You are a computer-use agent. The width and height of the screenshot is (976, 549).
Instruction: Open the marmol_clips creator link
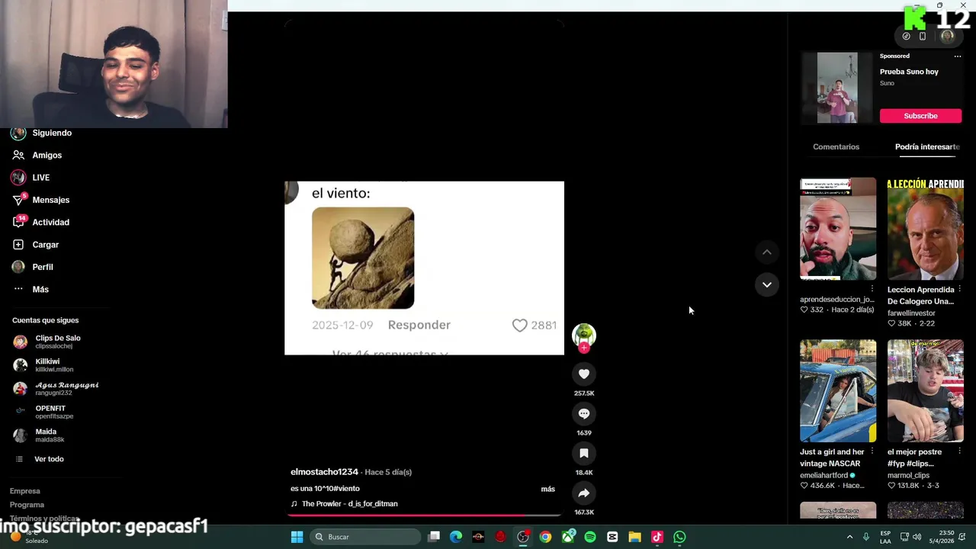[908, 475]
